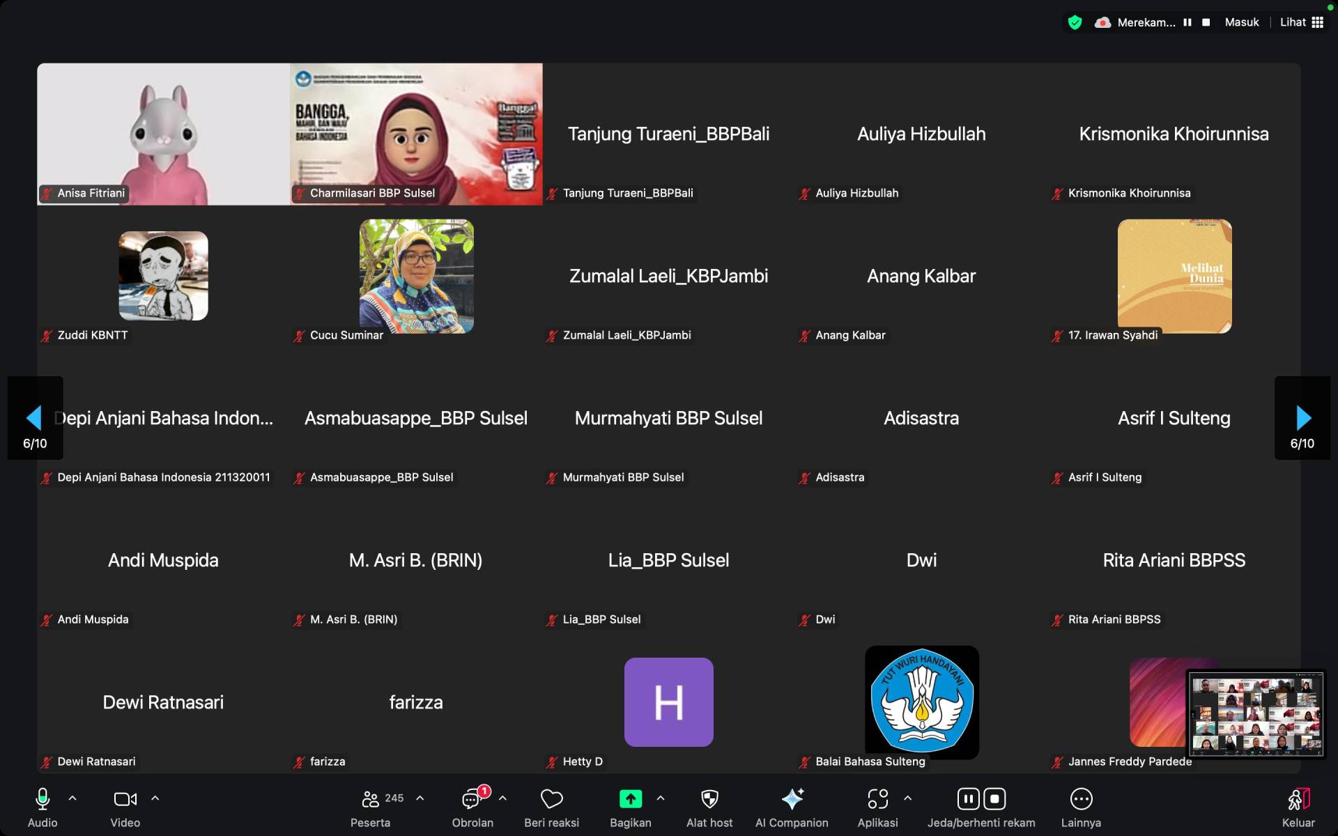This screenshot has height=836, width=1338.
Task: Expand the video options chevron
Action: [155, 798]
